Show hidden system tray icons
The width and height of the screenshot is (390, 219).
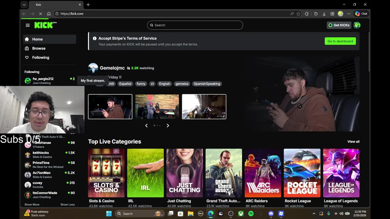click(314, 214)
